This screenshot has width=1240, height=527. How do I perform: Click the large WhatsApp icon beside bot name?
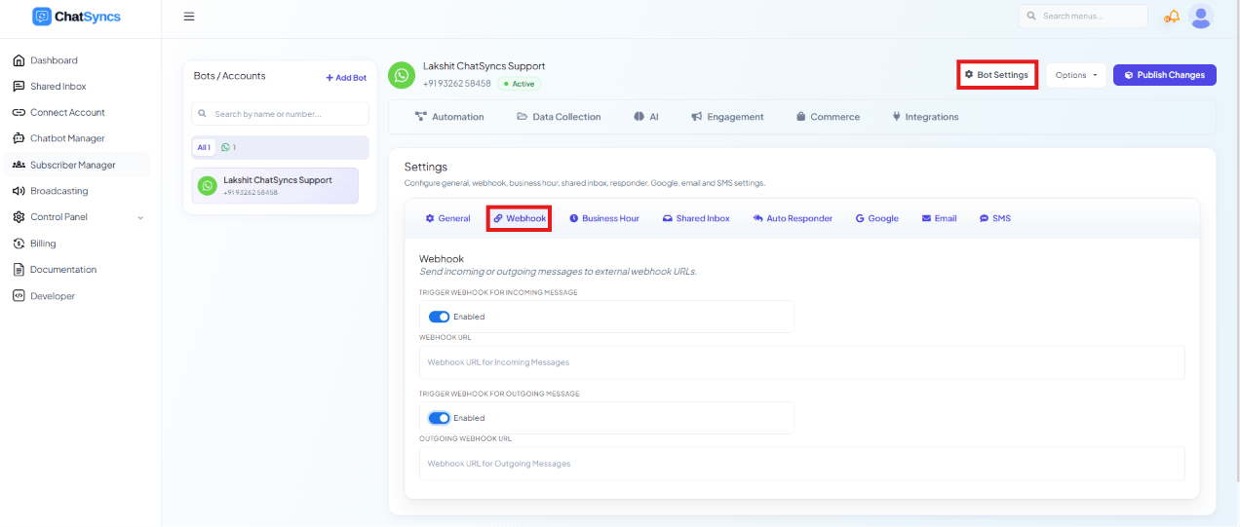click(402, 75)
